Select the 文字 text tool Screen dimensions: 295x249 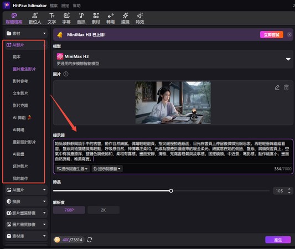tap(51, 18)
